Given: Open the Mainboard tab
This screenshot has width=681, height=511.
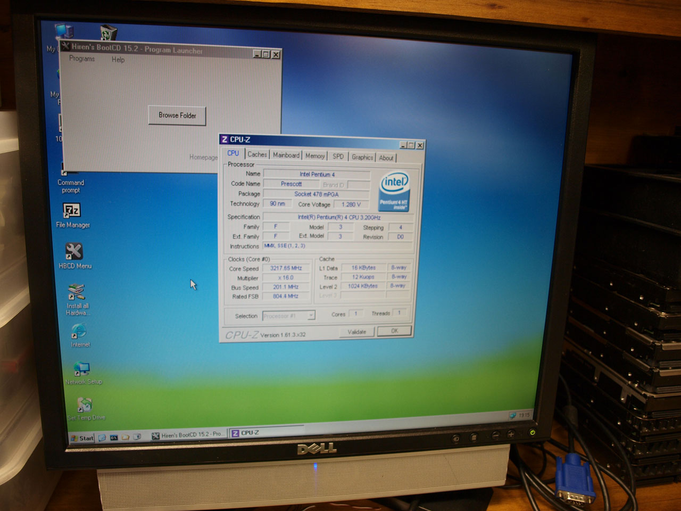Looking at the screenshot, I should coord(286,155).
